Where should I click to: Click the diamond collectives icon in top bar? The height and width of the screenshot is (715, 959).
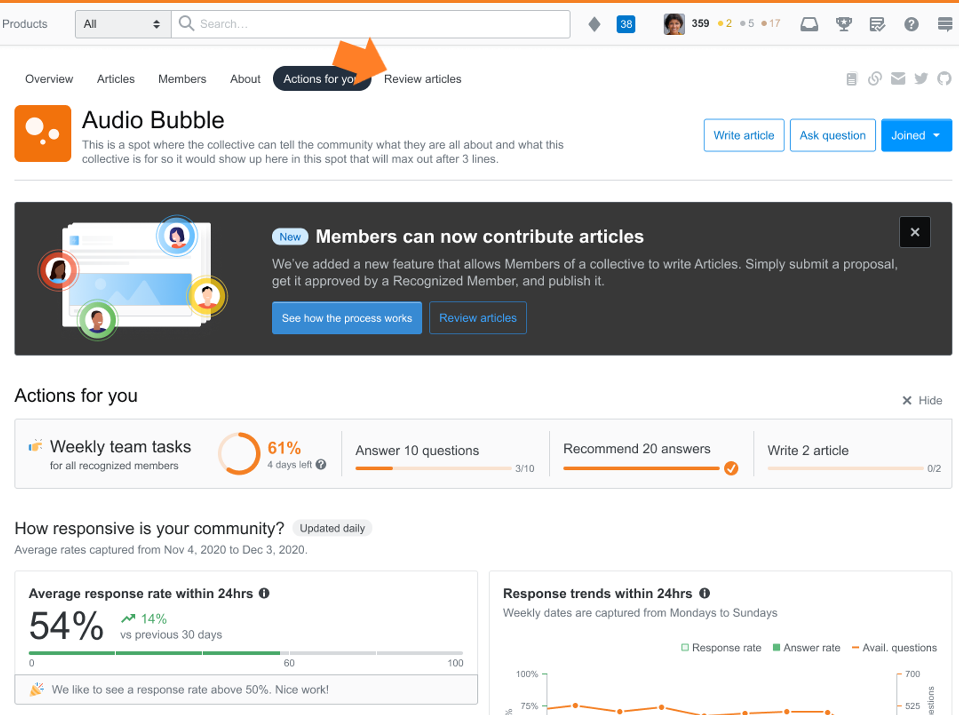[594, 24]
